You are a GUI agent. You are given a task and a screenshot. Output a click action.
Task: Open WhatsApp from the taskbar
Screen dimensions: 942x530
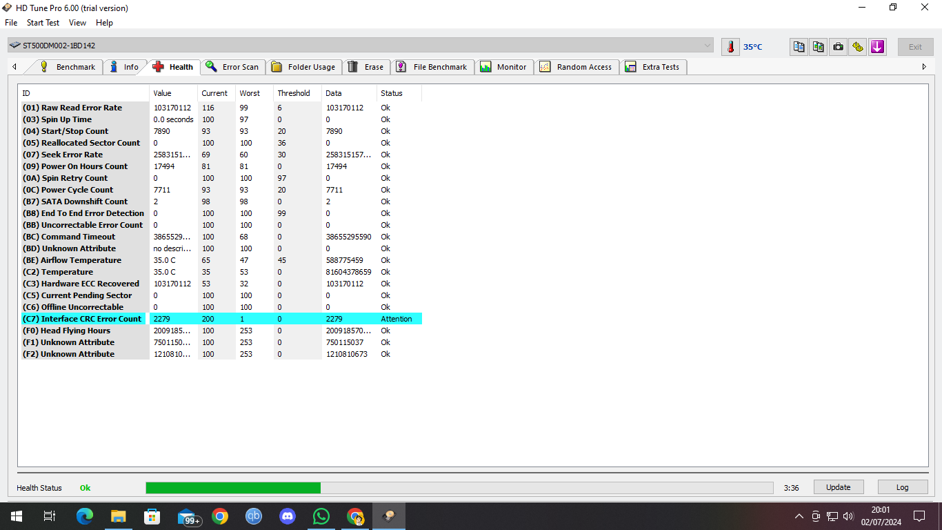point(321,516)
